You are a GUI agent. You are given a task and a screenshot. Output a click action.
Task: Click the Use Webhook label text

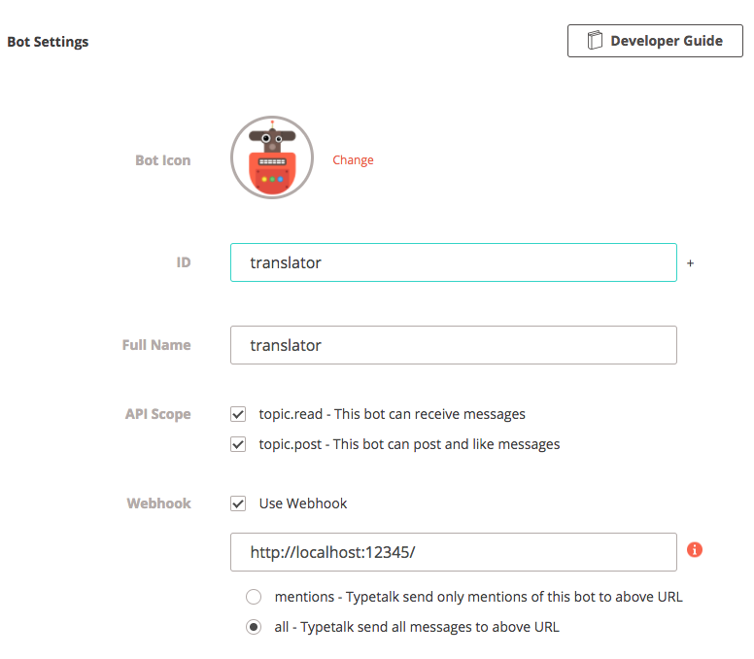(x=303, y=503)
